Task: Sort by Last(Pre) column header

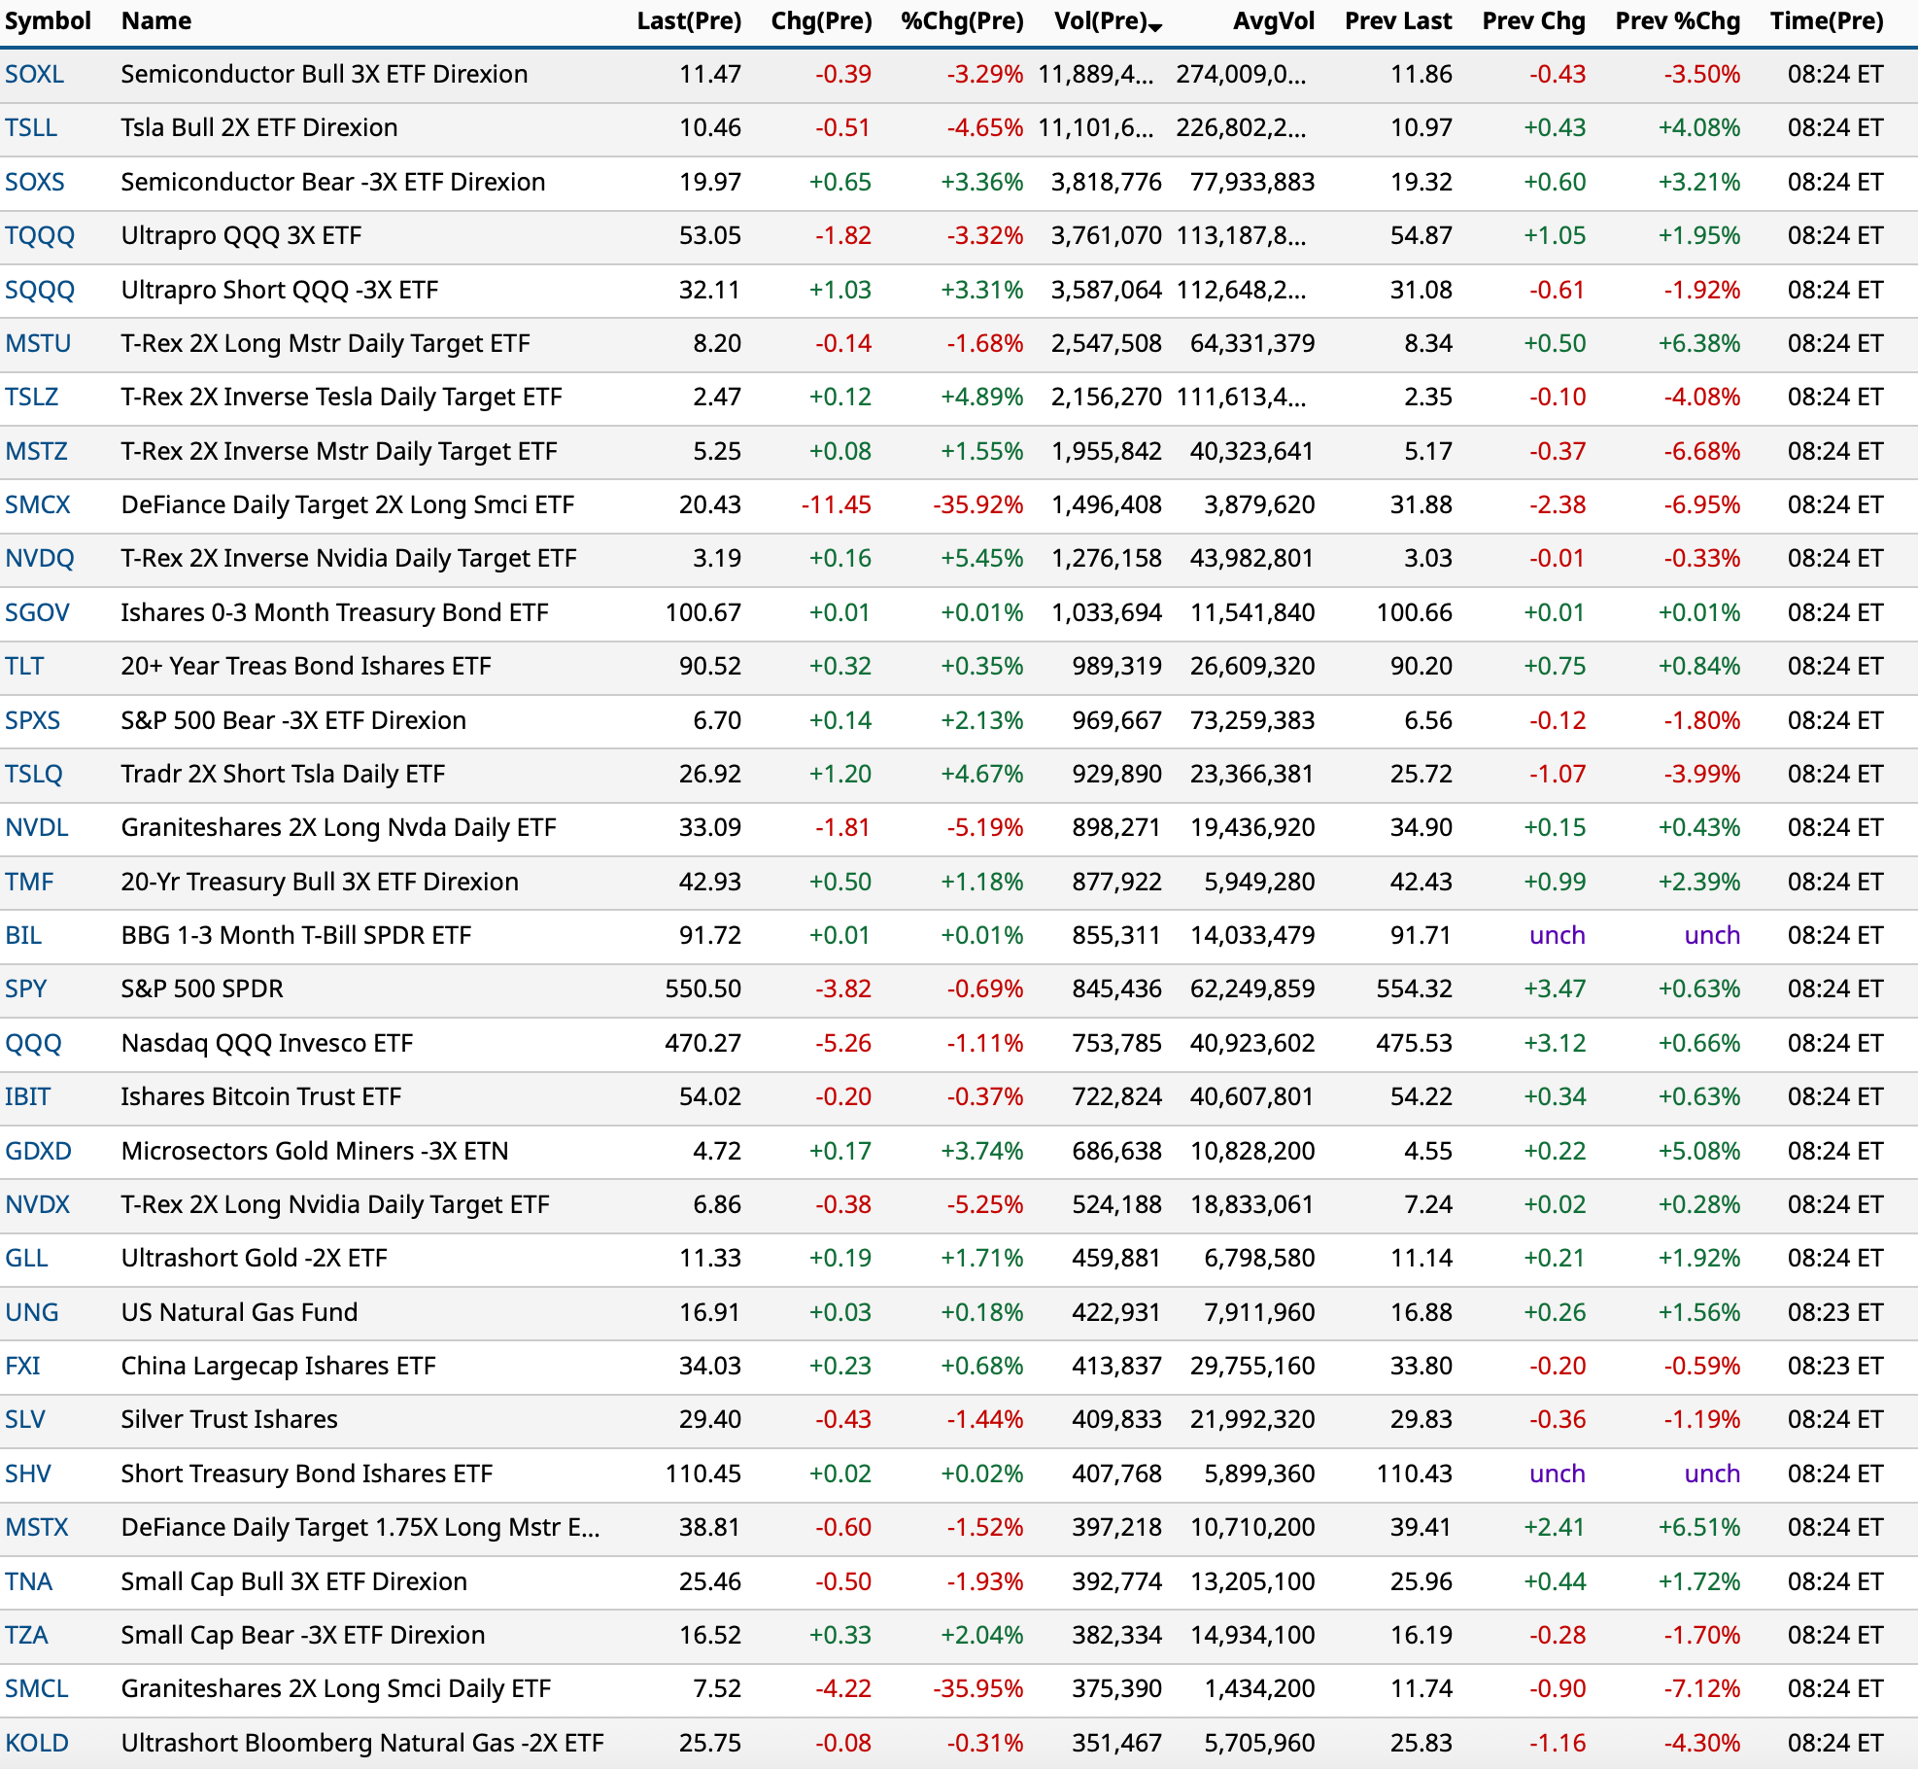Action: pyautogui.click(x=688, y=20)
